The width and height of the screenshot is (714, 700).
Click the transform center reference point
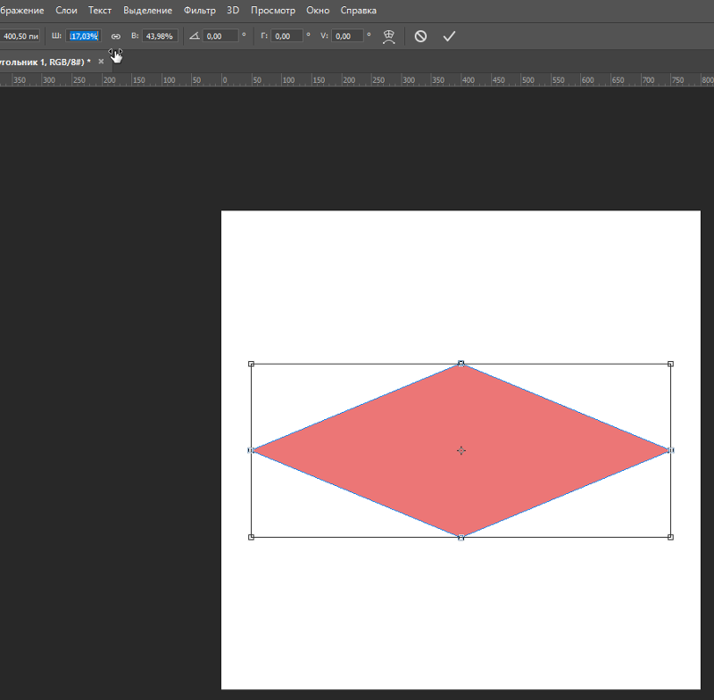coord(461,450)
